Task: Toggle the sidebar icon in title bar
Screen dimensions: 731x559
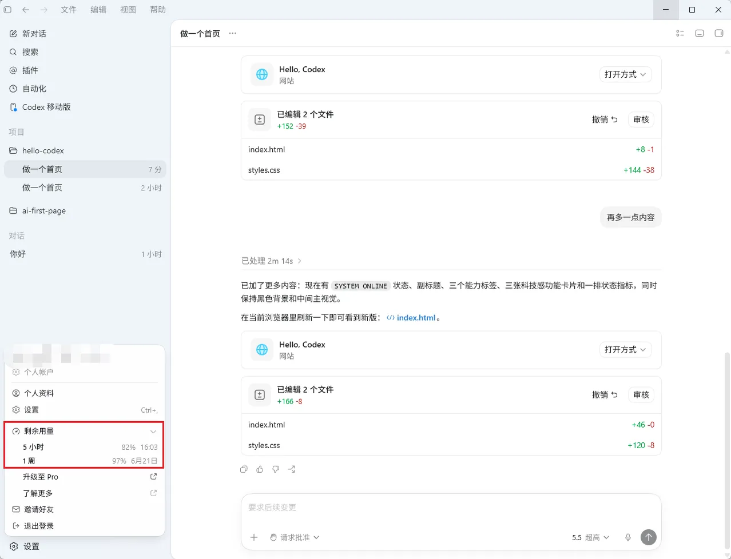Action: pos(7,10)
